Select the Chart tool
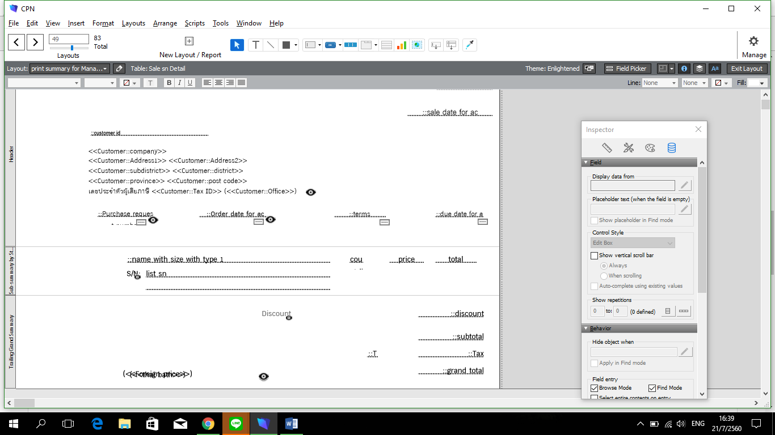Viewport: 775px width, 435px height. point(402,45)
